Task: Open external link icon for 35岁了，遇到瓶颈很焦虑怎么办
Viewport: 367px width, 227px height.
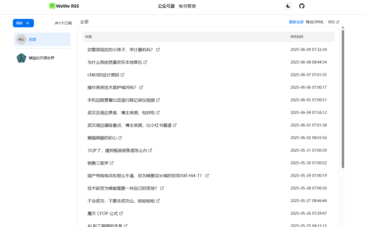Action: point(150,150)
